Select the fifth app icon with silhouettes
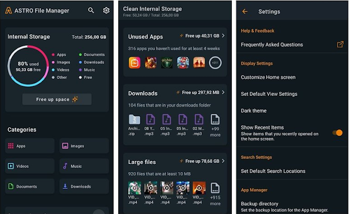This screenshot has width=349, height=214. (199, 63)
